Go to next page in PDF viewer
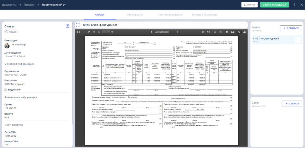Screen dimensions: 305x148 pyautogui.click(x=99, y=32)
